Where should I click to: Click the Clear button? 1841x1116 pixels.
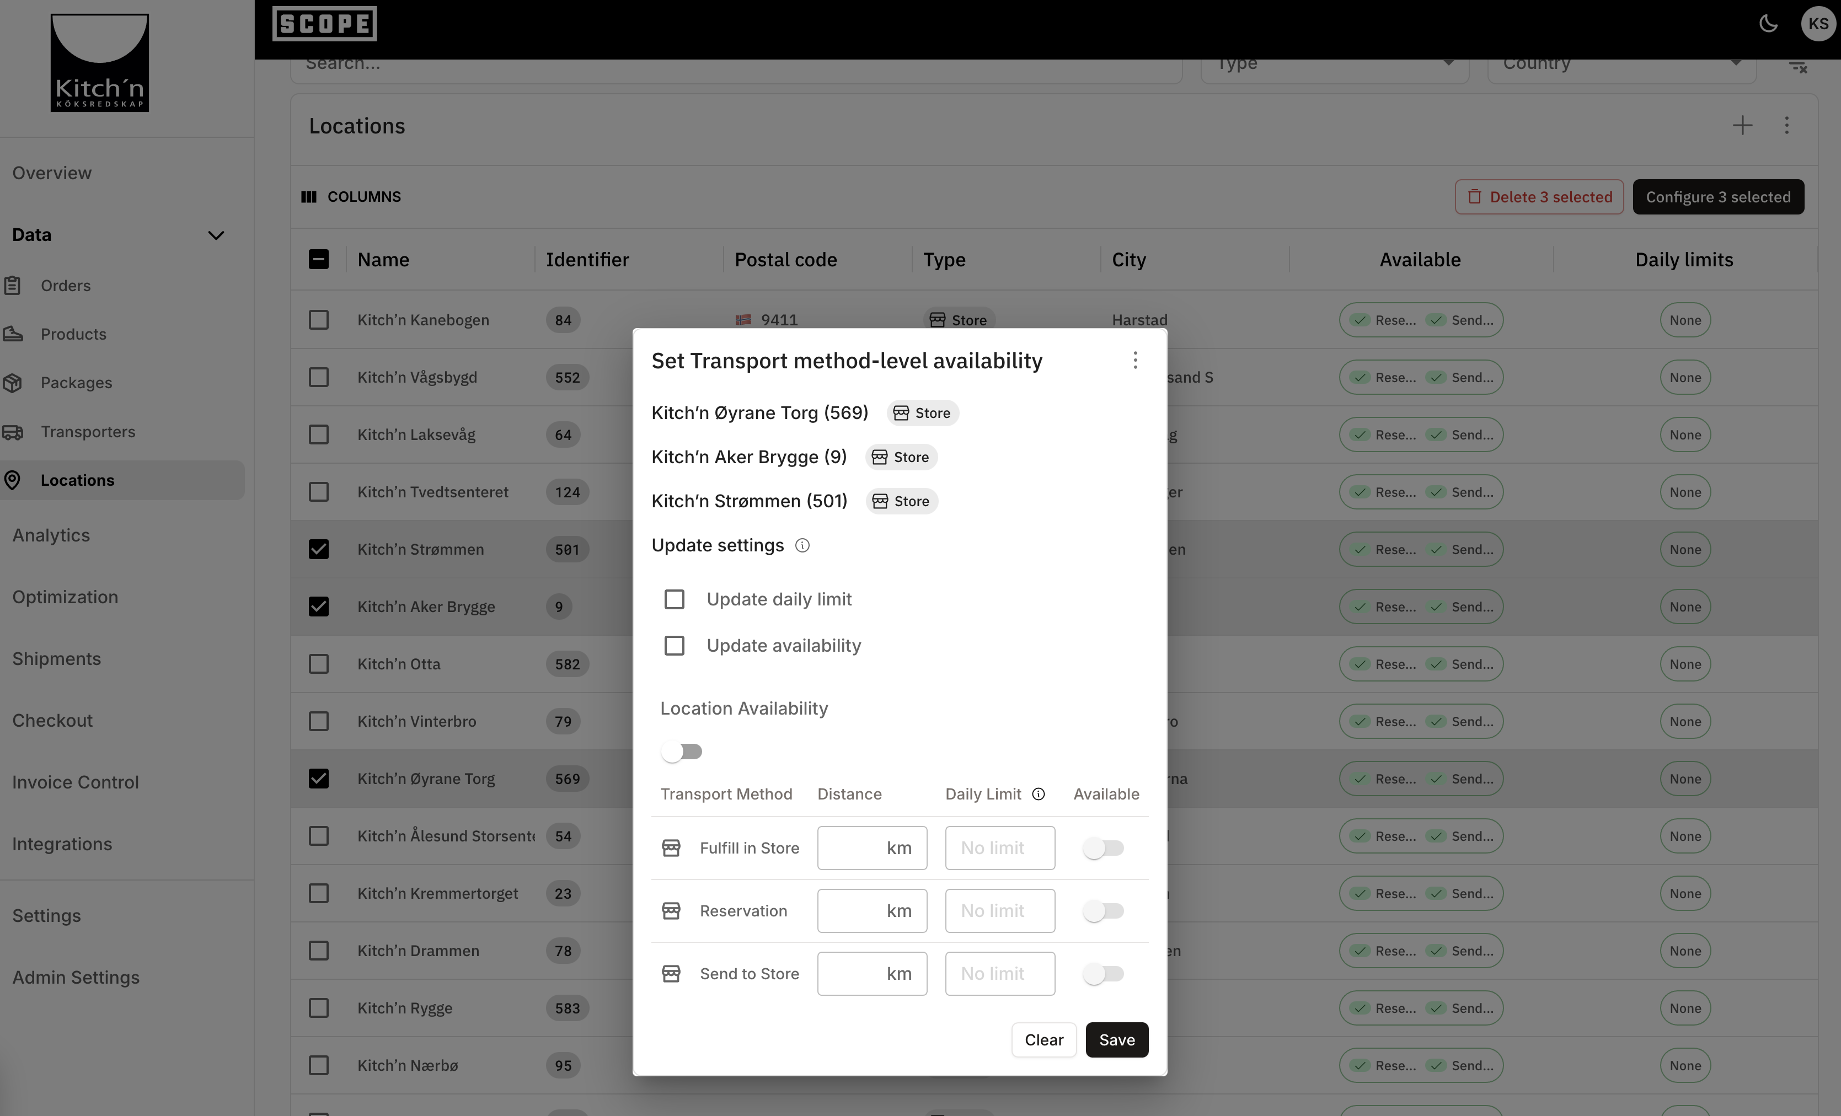[x=1043, y=1040]
